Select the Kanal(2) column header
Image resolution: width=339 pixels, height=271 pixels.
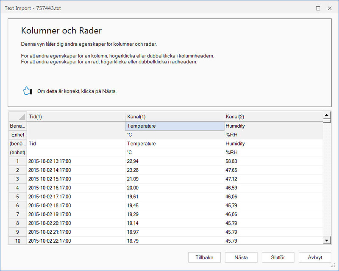[273, 117]
